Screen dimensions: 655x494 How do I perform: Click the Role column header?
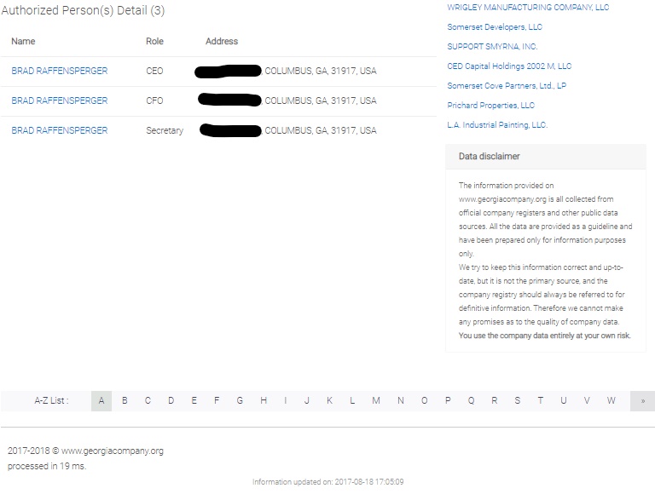[x=154, y=41]
